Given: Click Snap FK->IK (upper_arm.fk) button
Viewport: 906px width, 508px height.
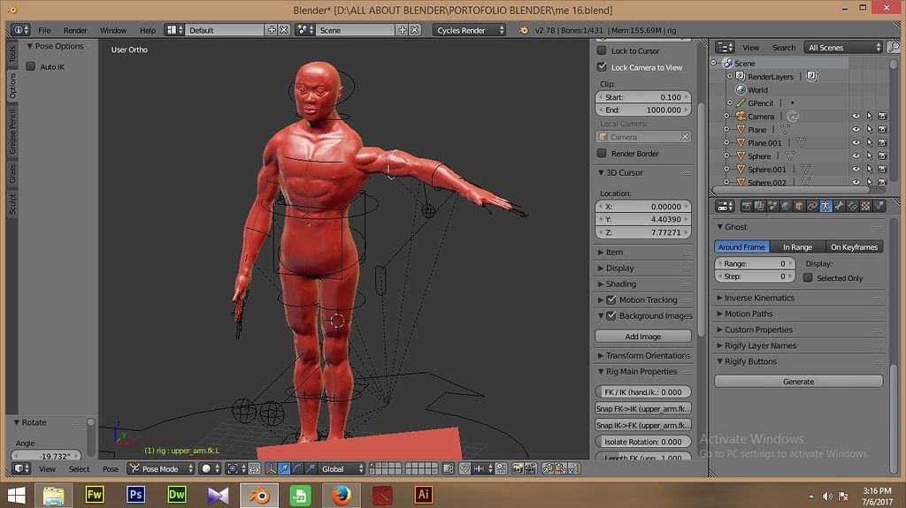Looking at the screenshot, I should 643,408.
